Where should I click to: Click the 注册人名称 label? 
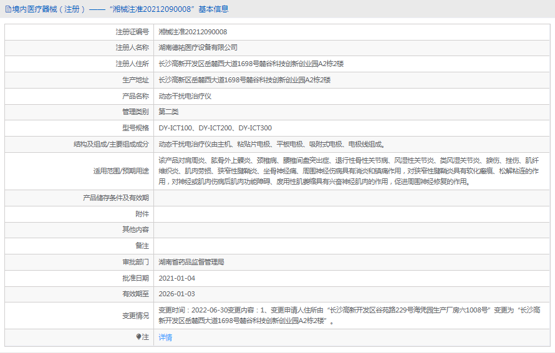(x=132, y=47)
